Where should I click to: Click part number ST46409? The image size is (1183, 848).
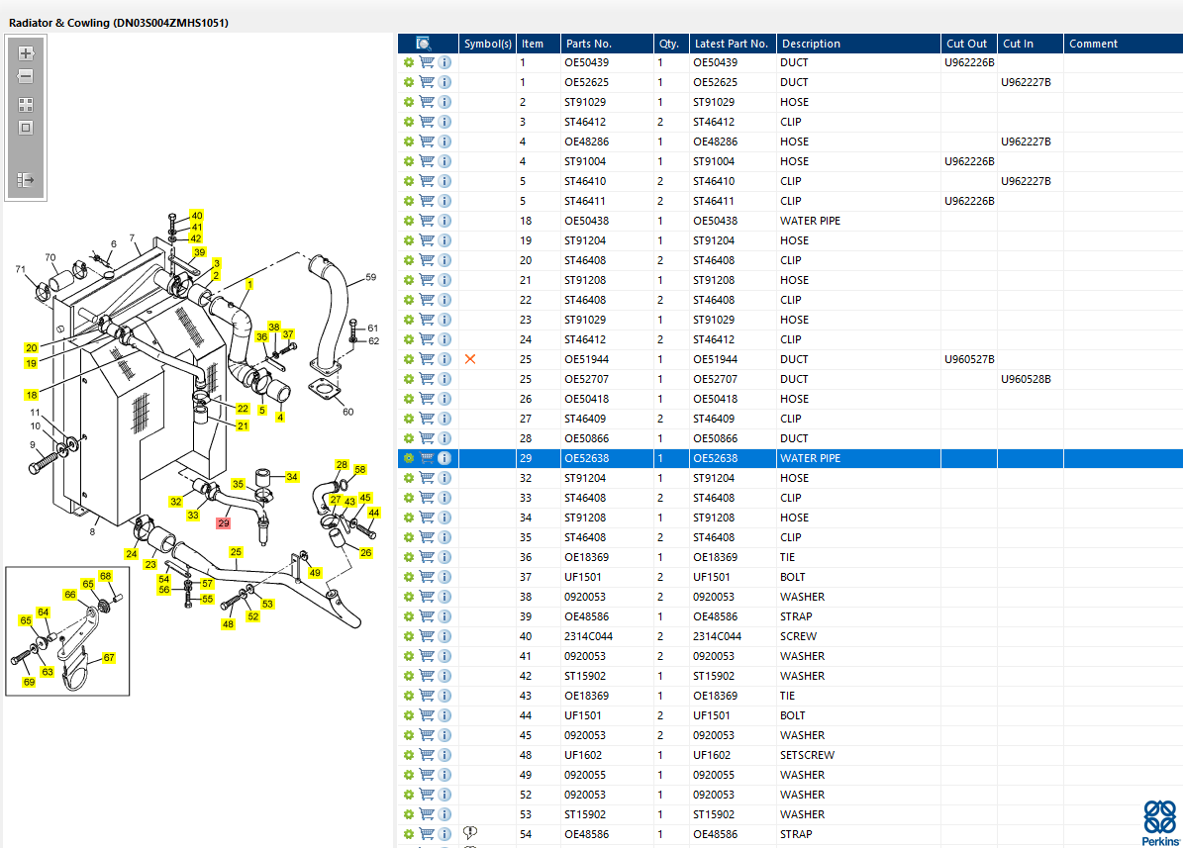(585, 419)
